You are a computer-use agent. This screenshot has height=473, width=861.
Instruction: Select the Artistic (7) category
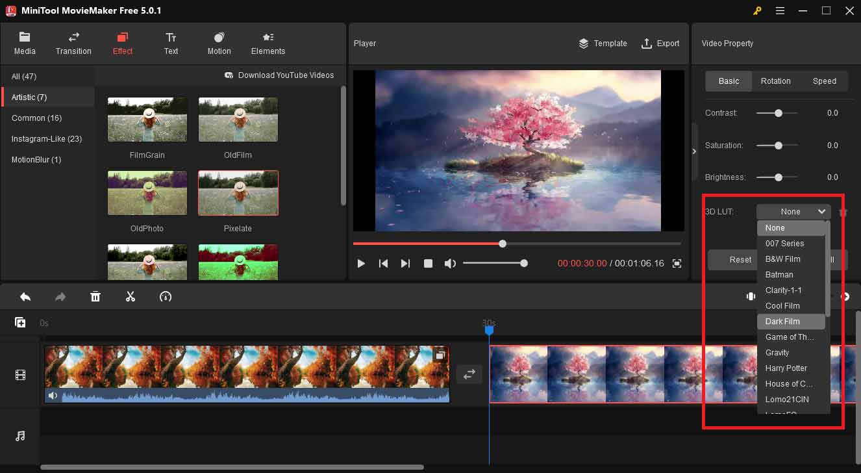[x=47, y=97]
